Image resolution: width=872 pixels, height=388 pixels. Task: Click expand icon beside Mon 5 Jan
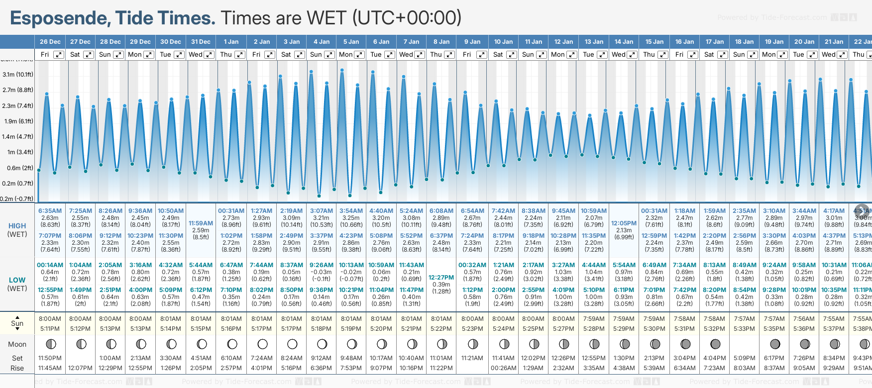pos(359,55)
